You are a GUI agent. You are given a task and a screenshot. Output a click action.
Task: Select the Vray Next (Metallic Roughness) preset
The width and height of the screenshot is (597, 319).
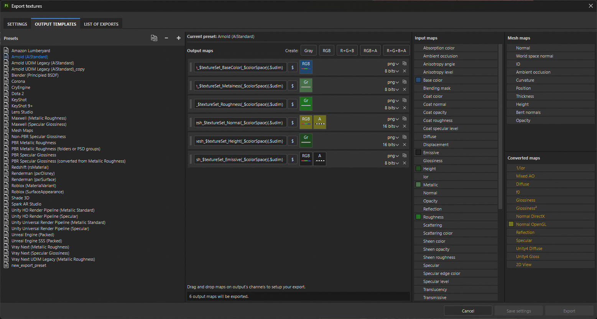tap(40, 247)
